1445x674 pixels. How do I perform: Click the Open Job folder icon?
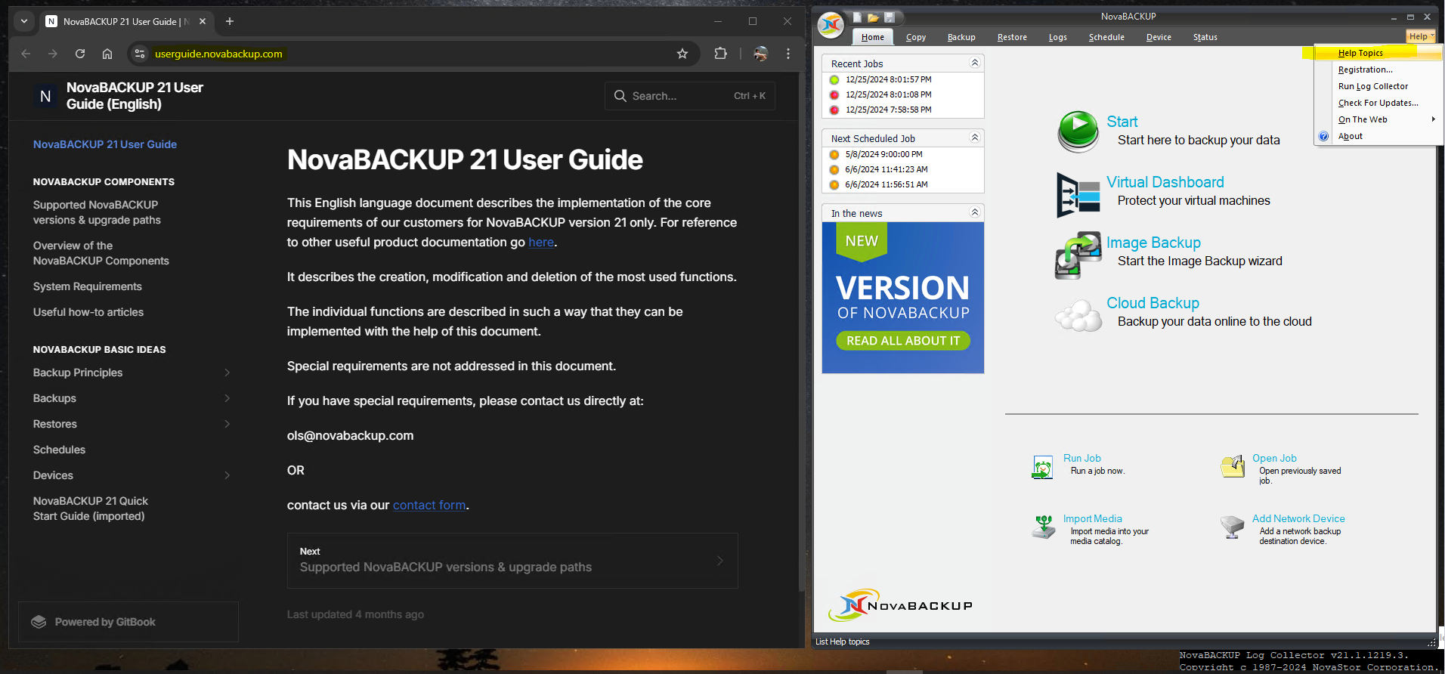click(x=1233, y=466)
